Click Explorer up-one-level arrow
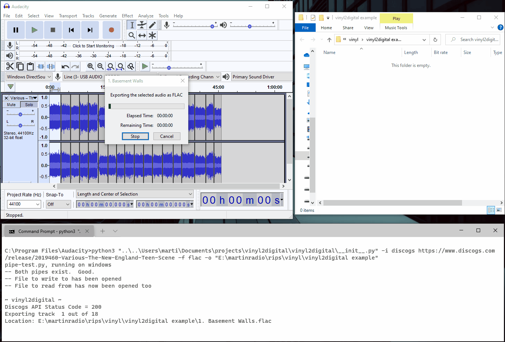Image resolution: width=505 pixels, height=342 pixels. coord(329,40)
